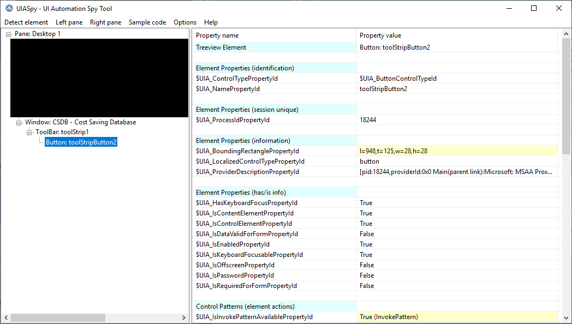Collapse the ToolBar: toolStrip1 node

(29, 133)
